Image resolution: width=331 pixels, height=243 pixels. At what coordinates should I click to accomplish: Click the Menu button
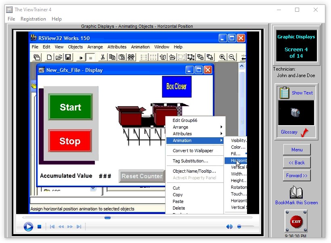click(297, 150)
